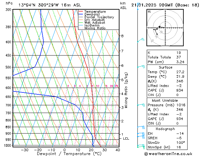Viewport: 202px width, 156px height.
Task: Select the star marker in the hodograph
Action: (160, 27)
